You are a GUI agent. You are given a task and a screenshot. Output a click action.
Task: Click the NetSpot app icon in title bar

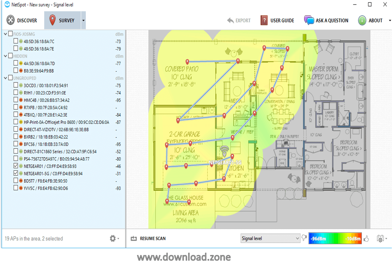tap(7, 4)
